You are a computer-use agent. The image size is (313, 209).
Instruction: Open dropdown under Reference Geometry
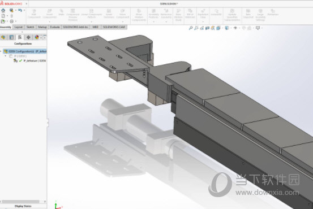click(166, 21)
